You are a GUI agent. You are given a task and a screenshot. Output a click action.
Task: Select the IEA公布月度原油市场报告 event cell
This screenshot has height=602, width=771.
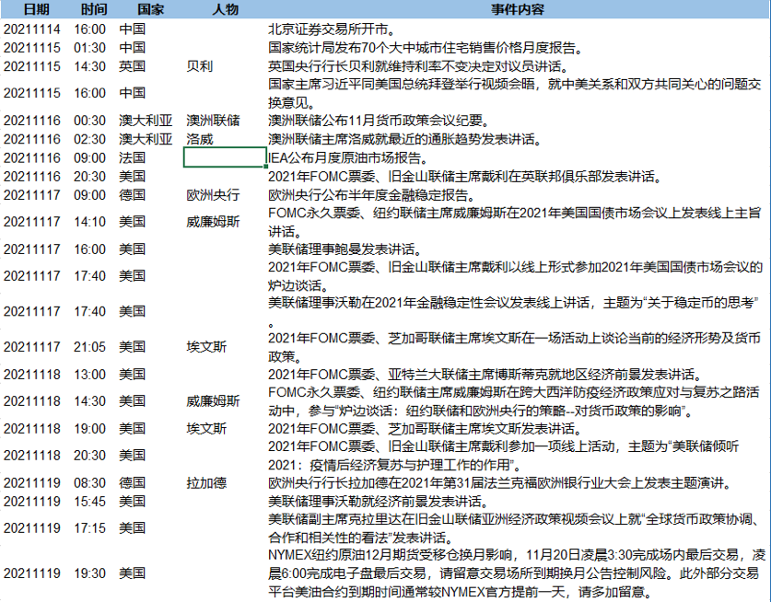point(348,157)
